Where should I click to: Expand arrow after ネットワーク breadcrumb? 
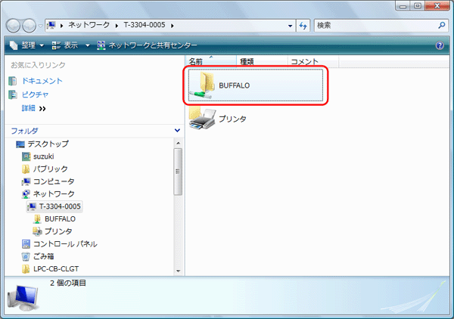[117, 26]
